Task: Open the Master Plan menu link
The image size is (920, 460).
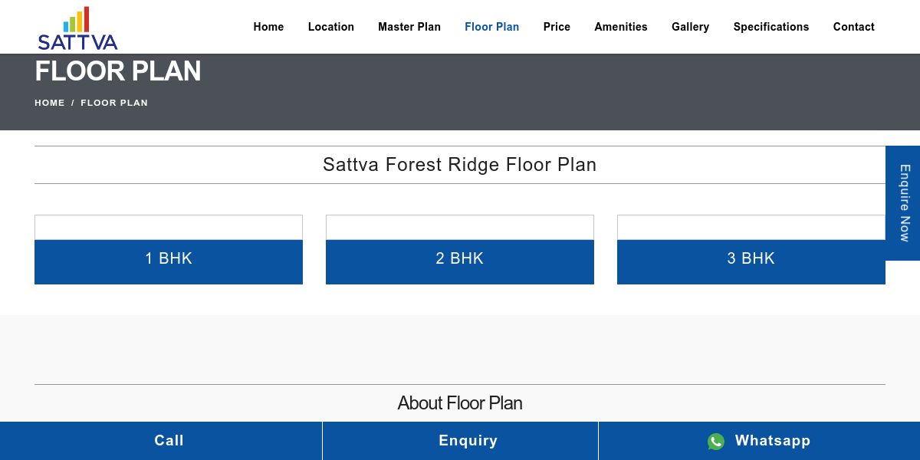Action: pyautogui.click(x=409, y=27)
